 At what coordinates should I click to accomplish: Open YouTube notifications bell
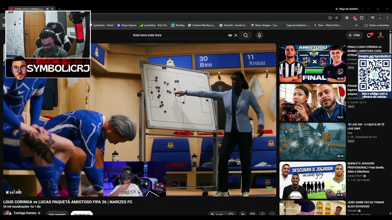[369, 35]
